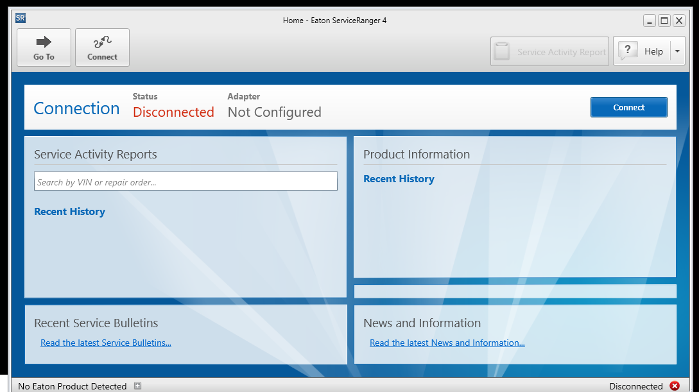Close the ServiceRanger 4 window

[x=678, y=21]
